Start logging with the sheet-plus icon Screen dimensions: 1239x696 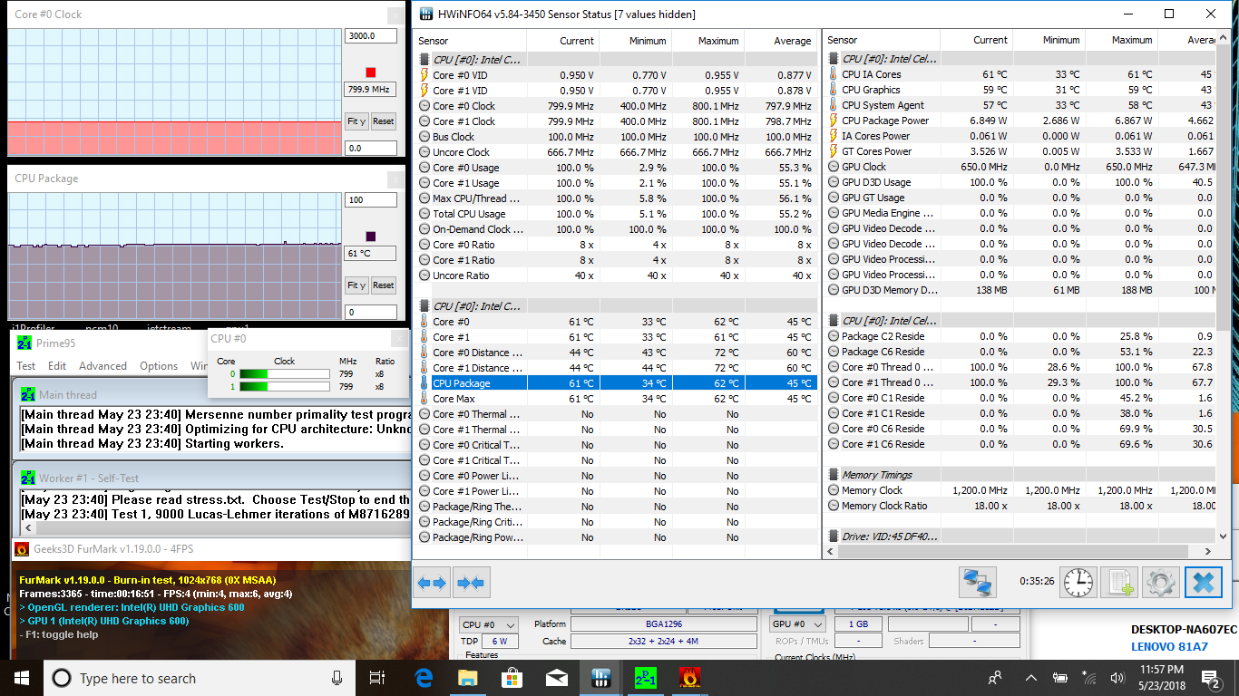(x=1118, y=582)
